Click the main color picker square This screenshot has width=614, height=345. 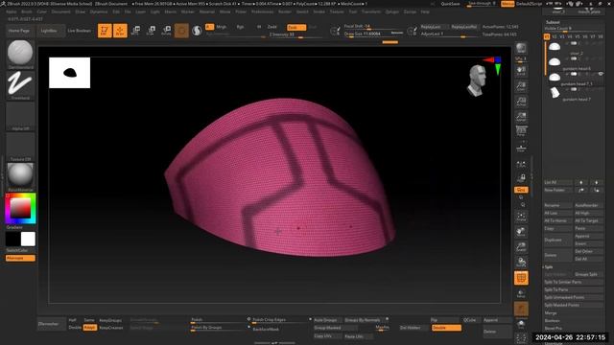20,208
